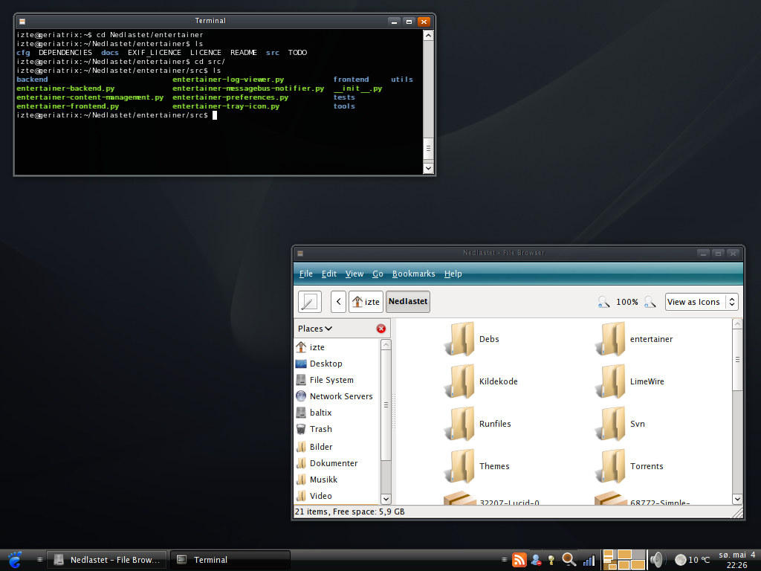Zoom in with the right magnifier icon
The height and width of the screenshot is (571, 761).
(650, 302)
